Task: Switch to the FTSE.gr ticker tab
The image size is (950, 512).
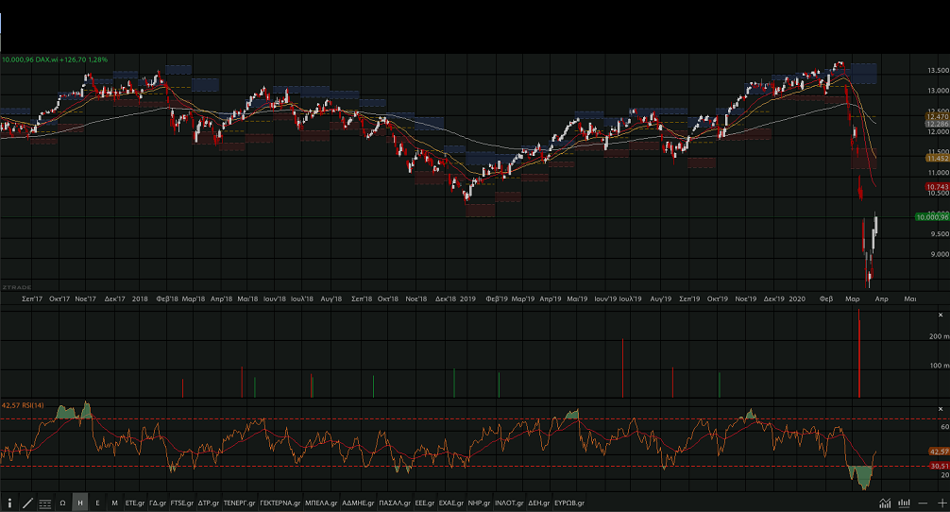Action: pos(181,503)
